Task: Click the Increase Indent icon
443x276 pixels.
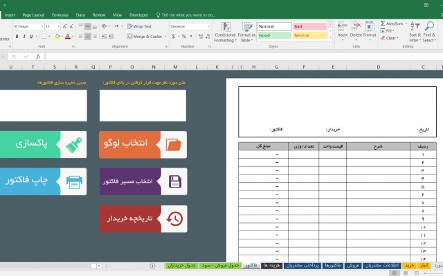Action: pyautogui.click(x=111, y=37)
